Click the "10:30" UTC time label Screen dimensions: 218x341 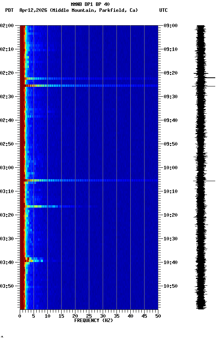171,239
